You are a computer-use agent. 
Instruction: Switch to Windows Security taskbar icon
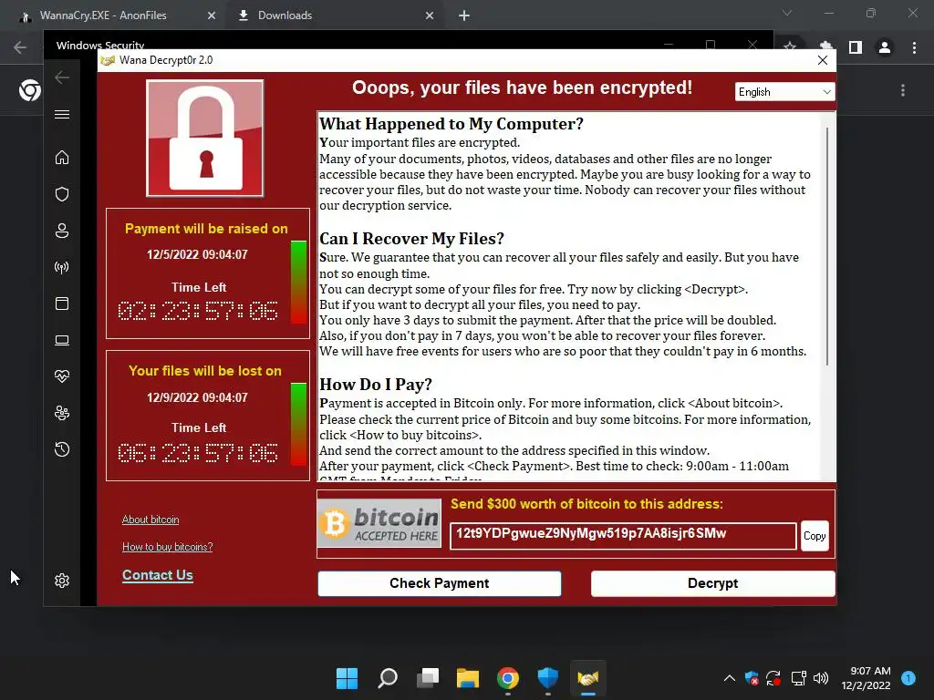(x=547, y=678)
